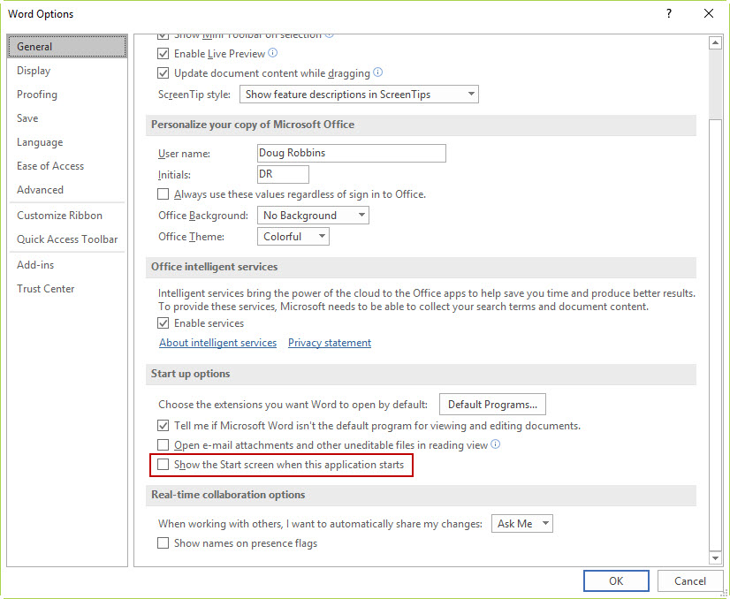
Task: Click the Default Programs button
Action: [x=492, y=405]
